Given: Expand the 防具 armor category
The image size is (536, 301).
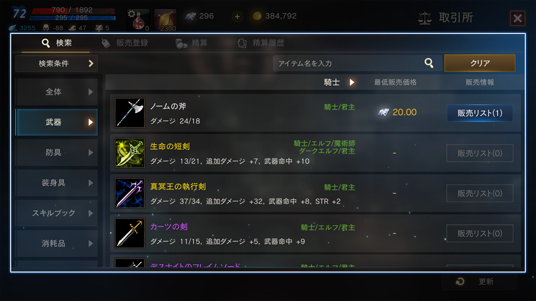Looking at the screenshot, I should 56,153.
